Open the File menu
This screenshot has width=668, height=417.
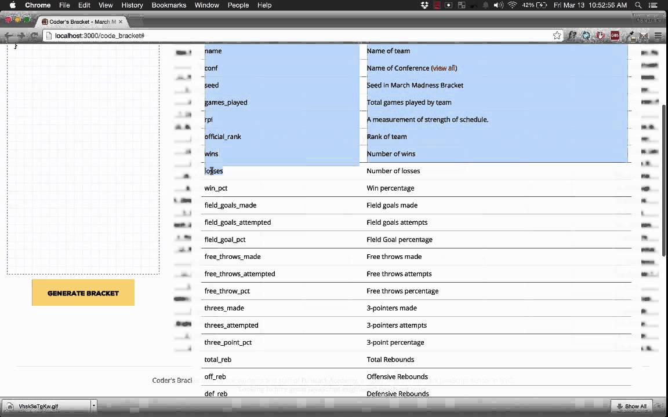tap(64, 5)
